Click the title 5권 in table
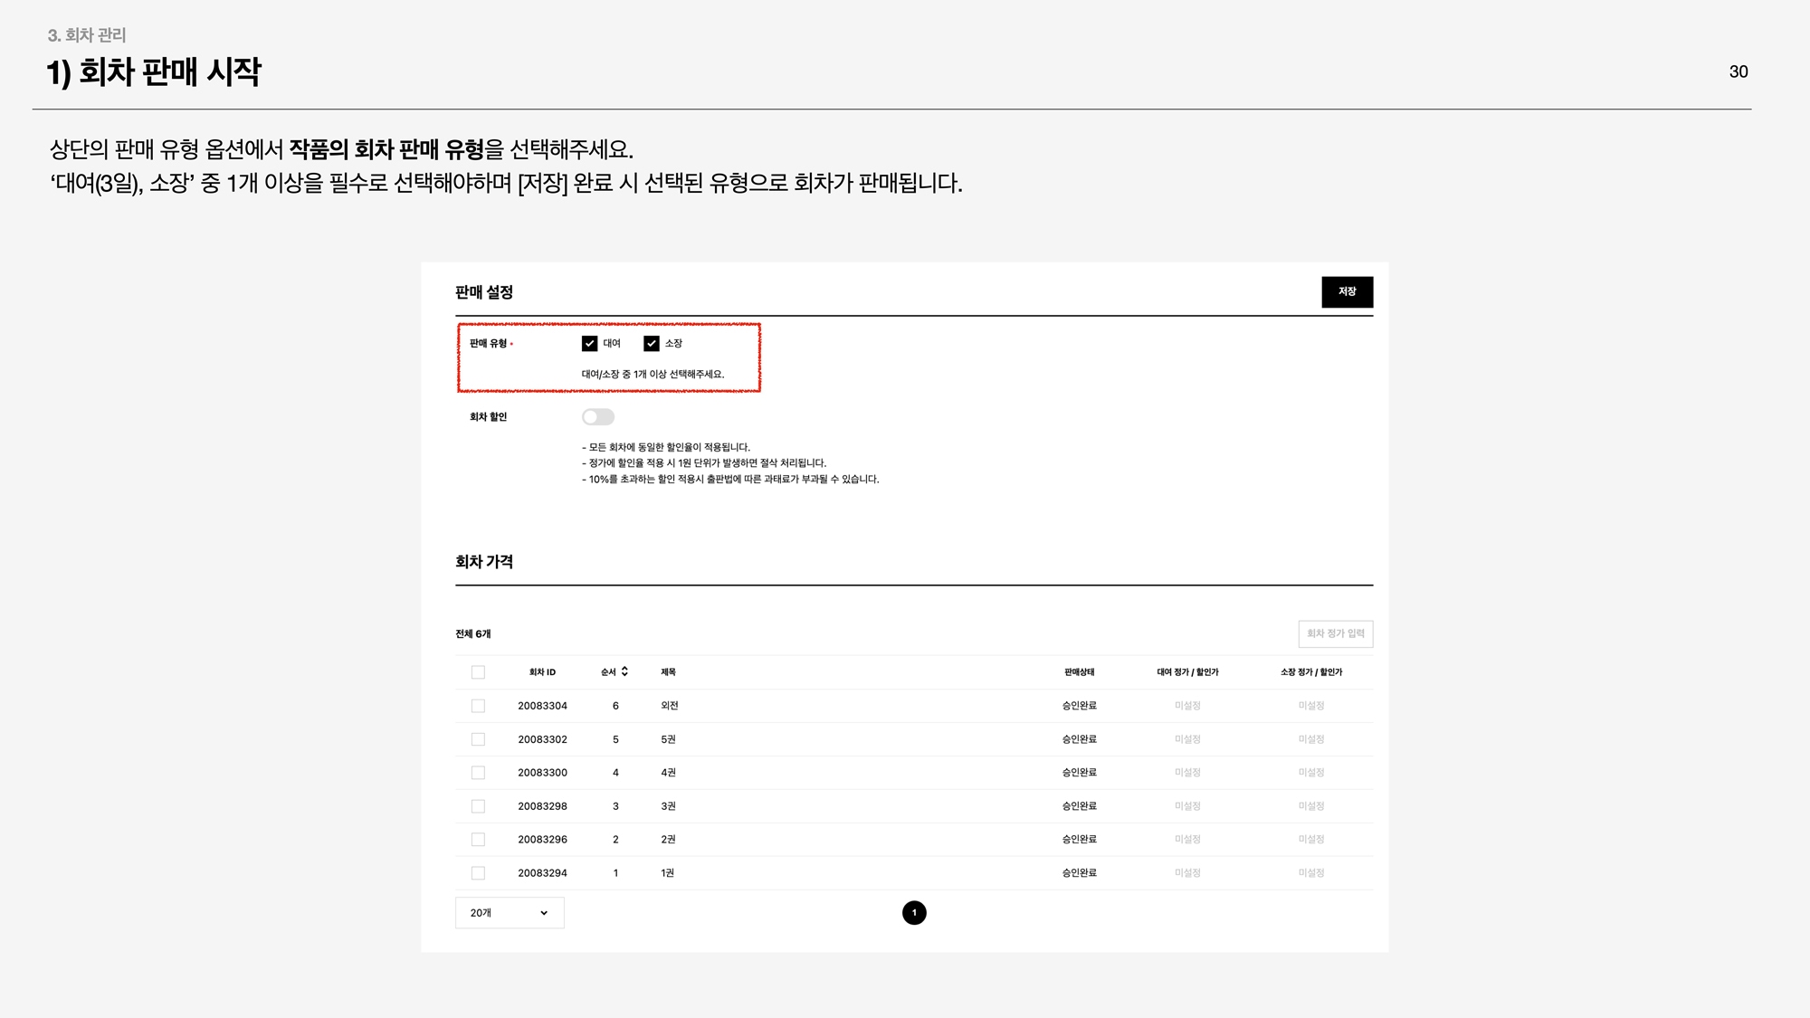1810x1018 pixels. coord(668,739)
